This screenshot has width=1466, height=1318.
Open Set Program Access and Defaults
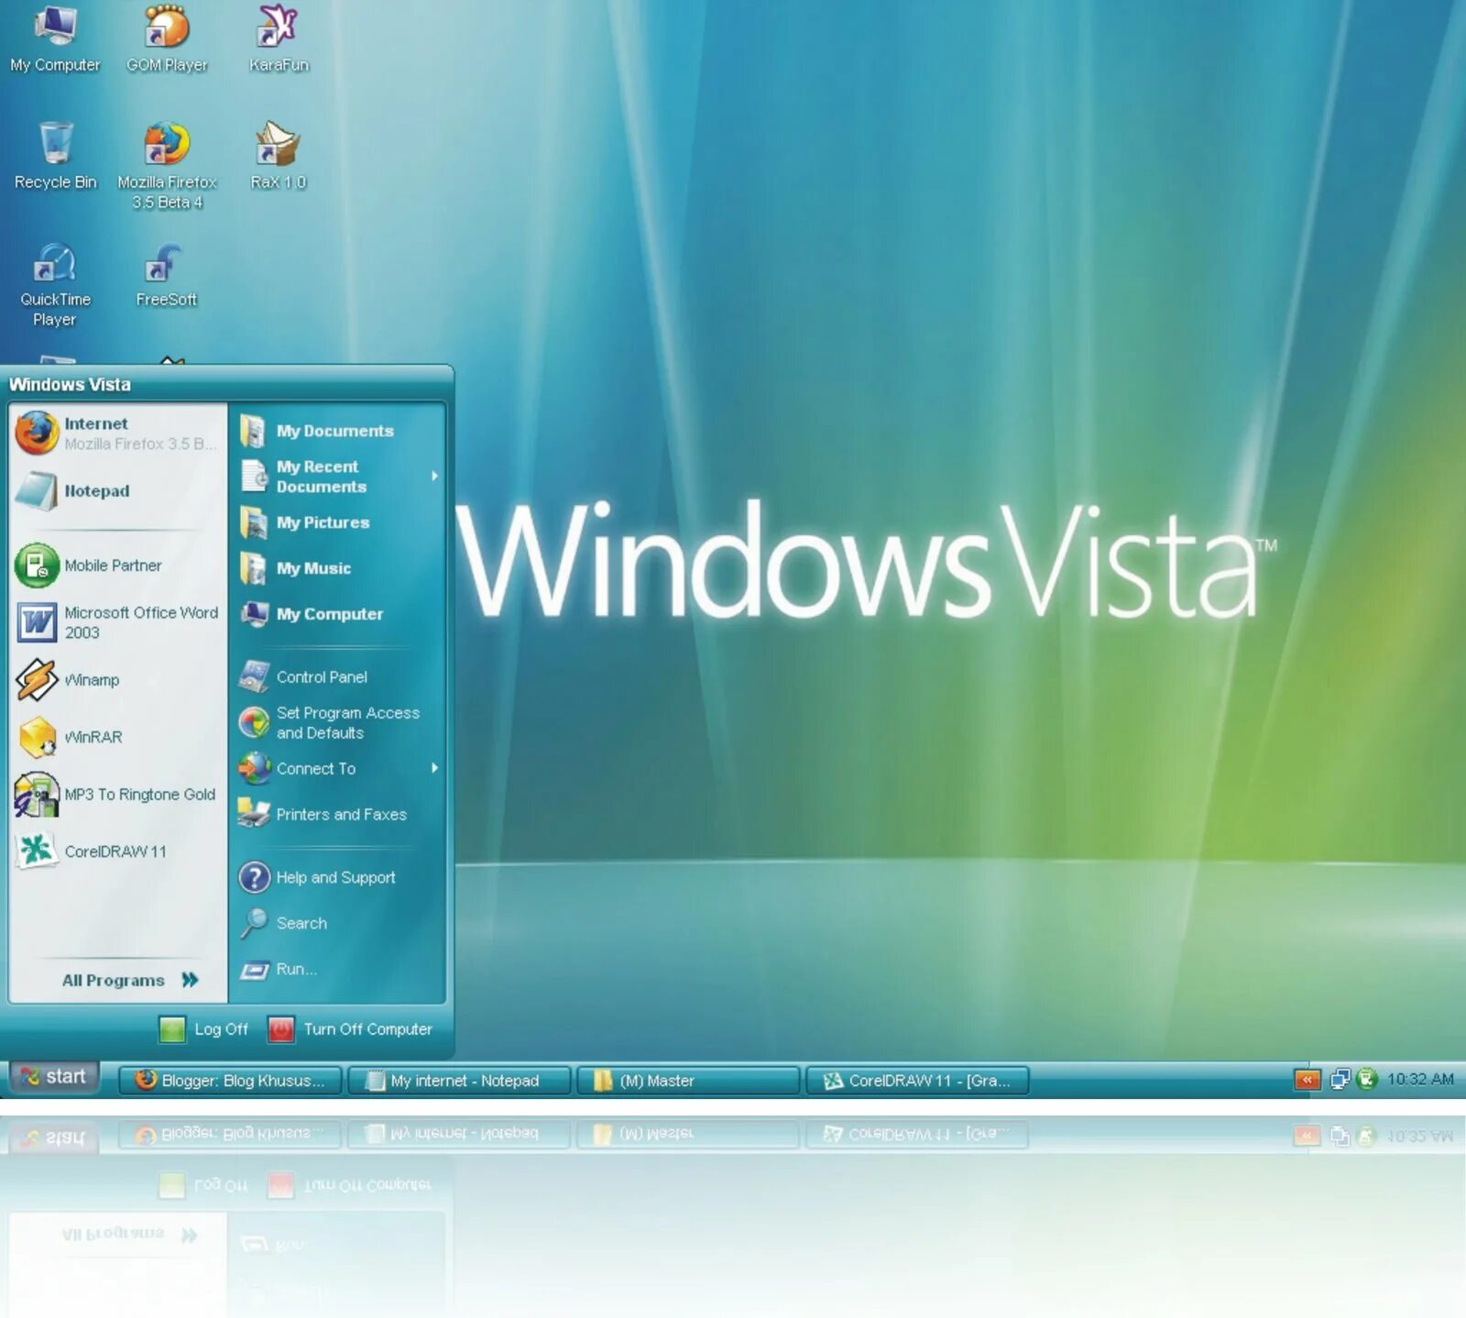pos(337,723)
